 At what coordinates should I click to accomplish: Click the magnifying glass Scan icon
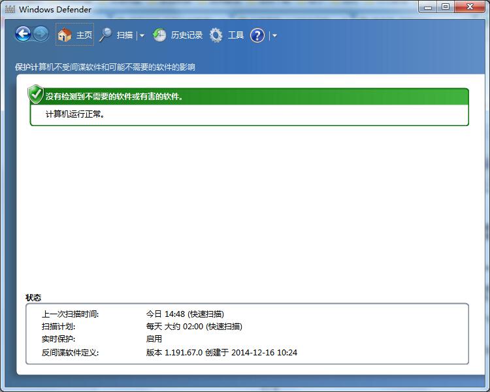tap(106, 35)
